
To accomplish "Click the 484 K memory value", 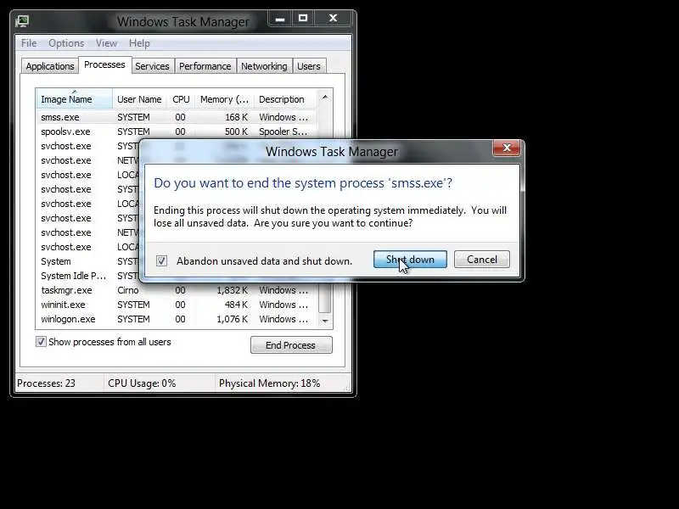I will 236,305.
